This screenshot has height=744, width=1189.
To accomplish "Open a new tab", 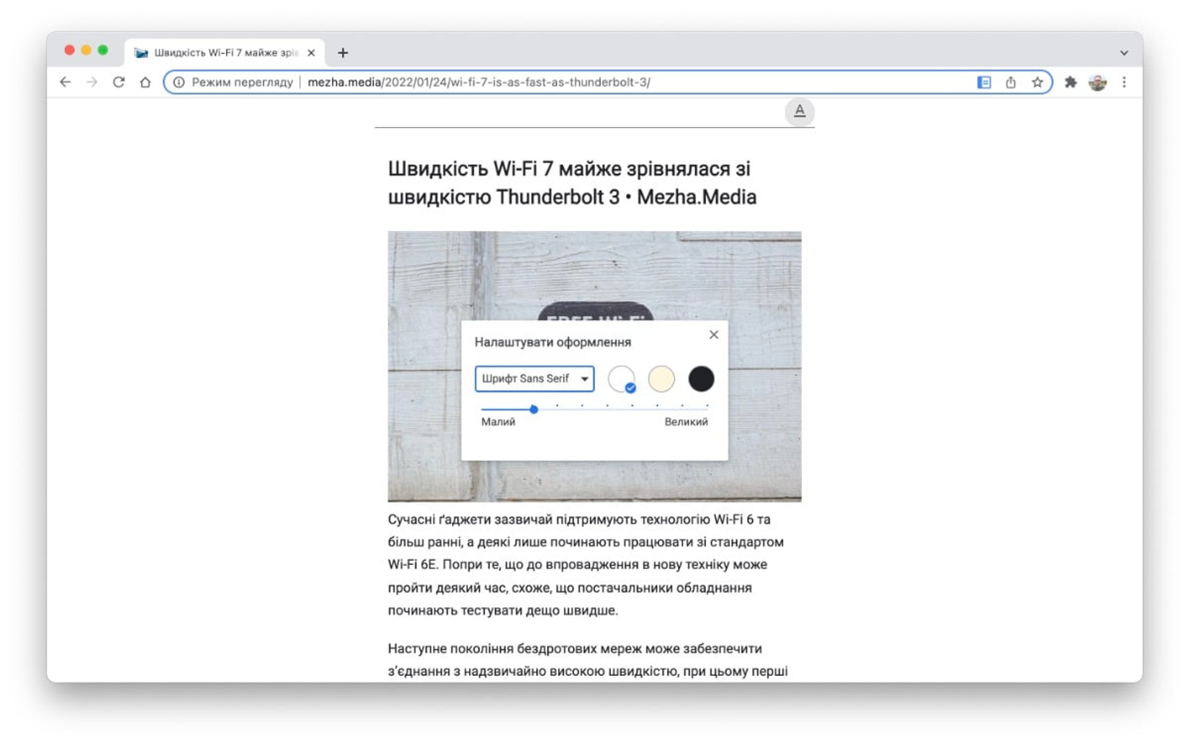I will pos(342,53).
